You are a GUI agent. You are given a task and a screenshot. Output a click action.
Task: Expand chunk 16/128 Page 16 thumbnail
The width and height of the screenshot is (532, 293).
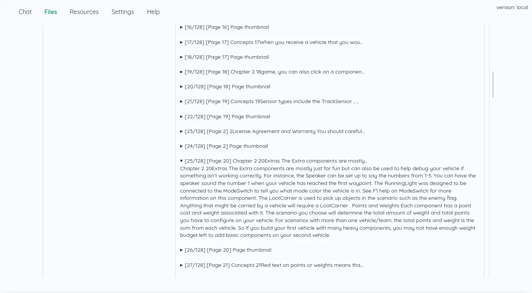coord(226,27)
